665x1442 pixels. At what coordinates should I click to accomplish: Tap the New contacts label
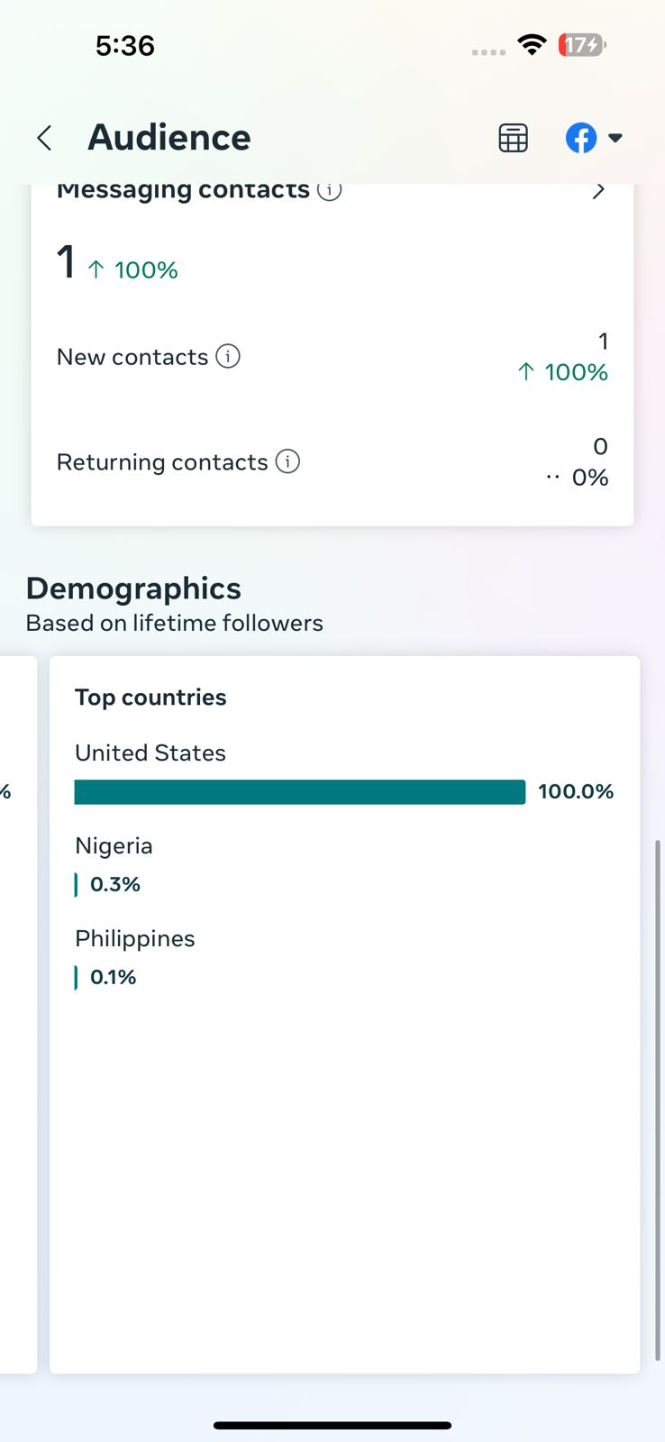point(132,357)
